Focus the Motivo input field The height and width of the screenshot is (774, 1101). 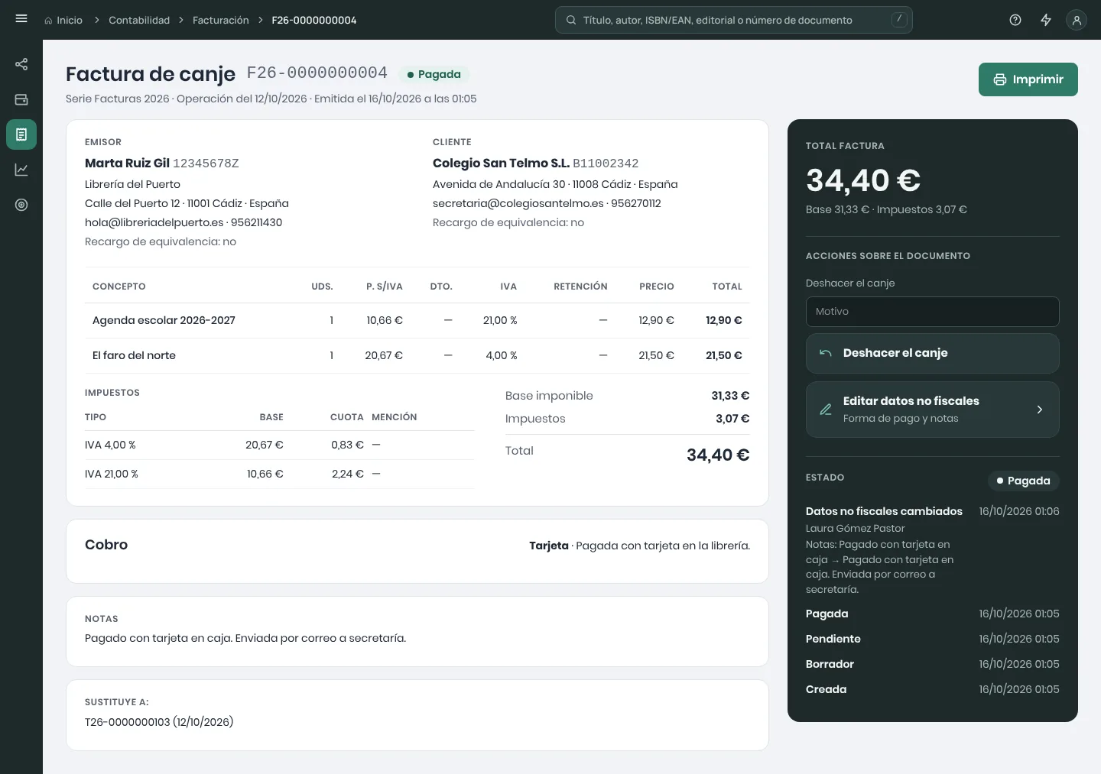(x=933, y=312)
